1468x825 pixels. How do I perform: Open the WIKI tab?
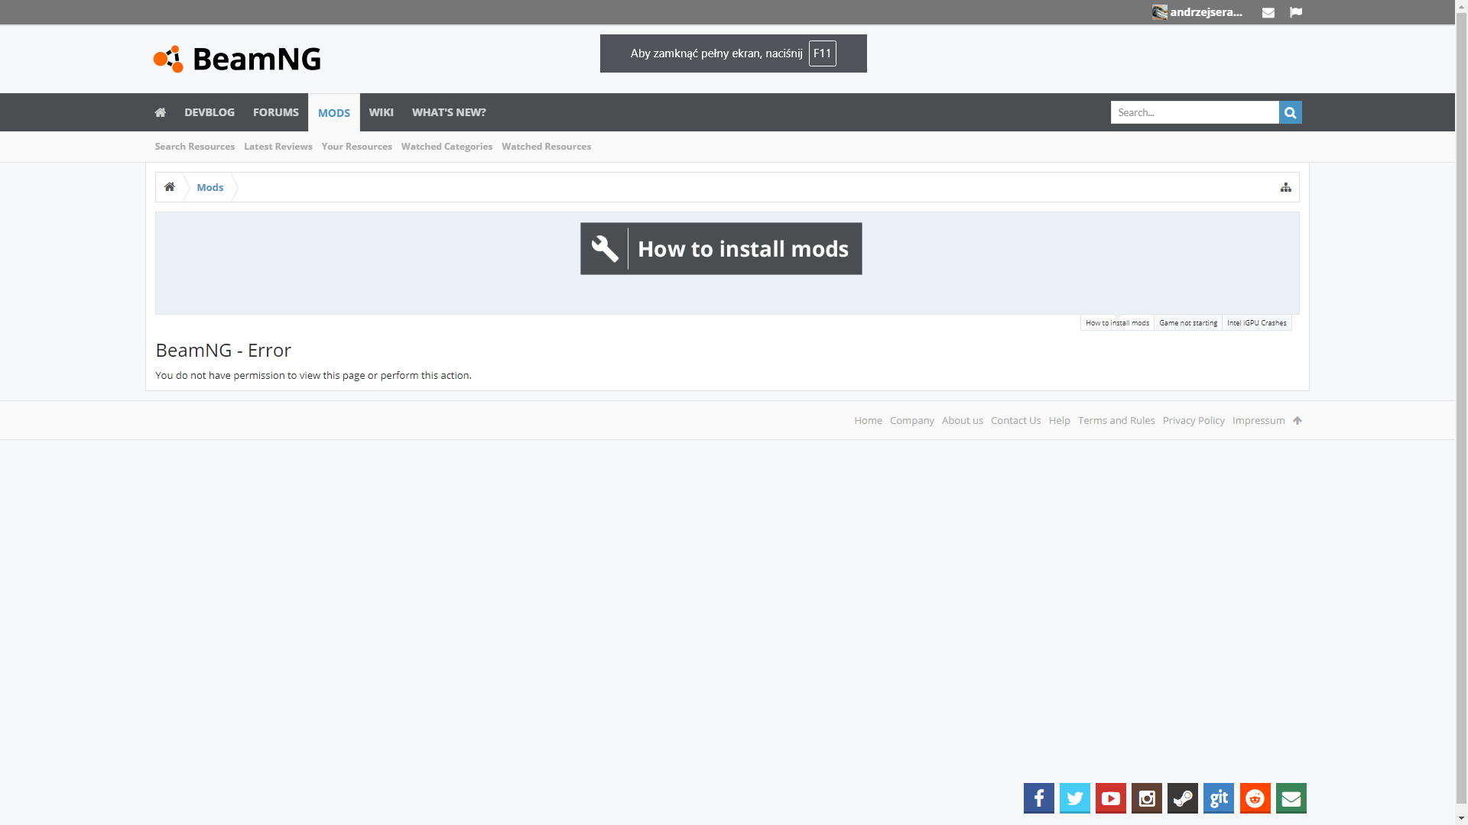coord(381,112)
